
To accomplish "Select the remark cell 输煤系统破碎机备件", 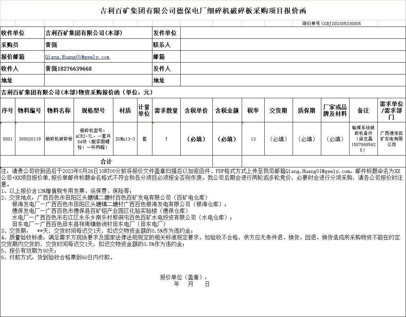I will tap(363, 139).
